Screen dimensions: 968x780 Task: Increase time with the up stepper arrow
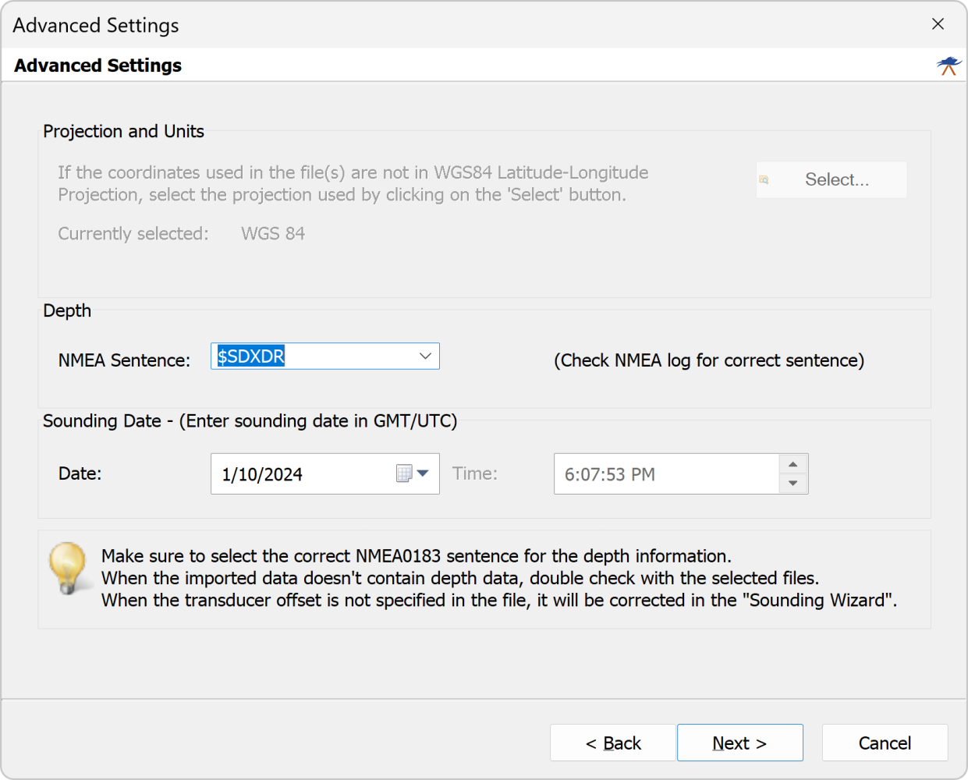coord(793,464)
